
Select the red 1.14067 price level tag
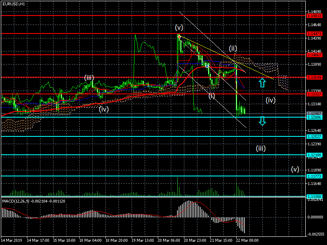tap(314, 55)
